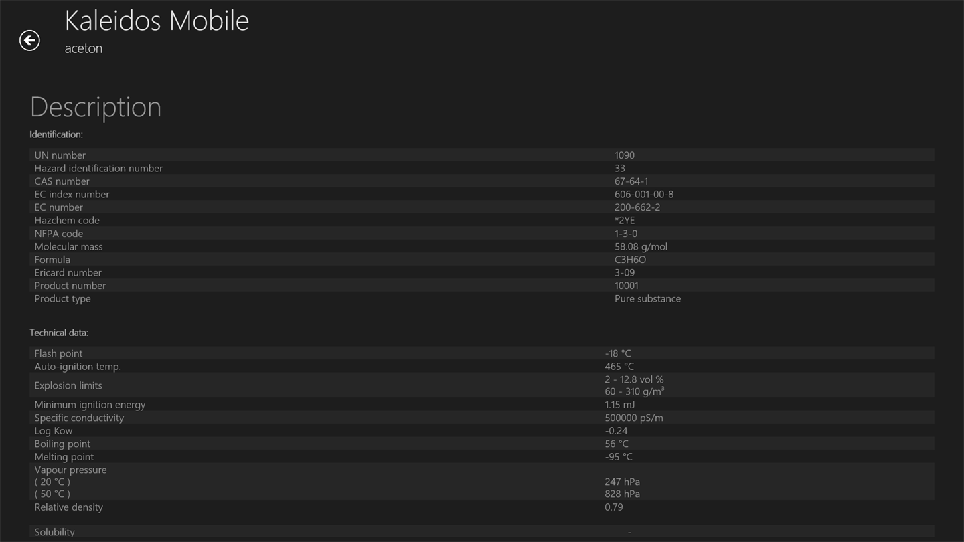Click the Kaleidos Mobile app title
This screenshot has height=542, width=964.
click(157, 21)
